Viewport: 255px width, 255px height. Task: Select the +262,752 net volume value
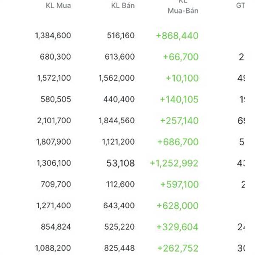[178, 248]
